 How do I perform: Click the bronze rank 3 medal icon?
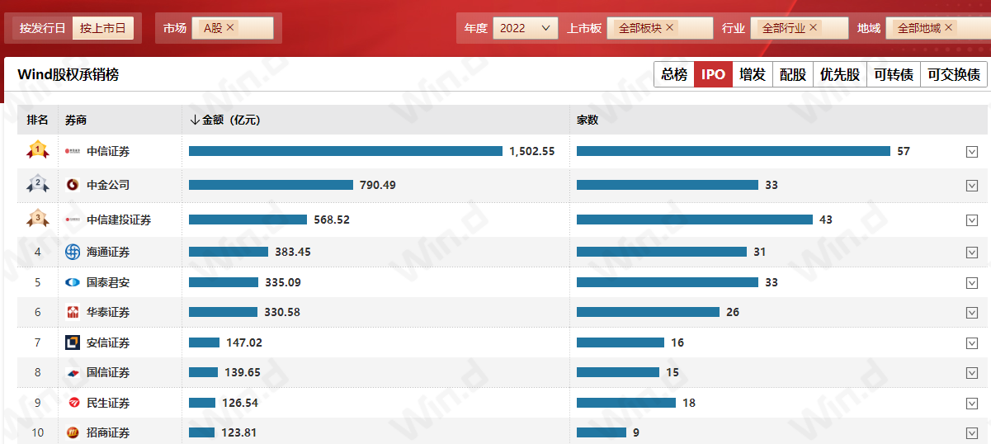point(37,220)
